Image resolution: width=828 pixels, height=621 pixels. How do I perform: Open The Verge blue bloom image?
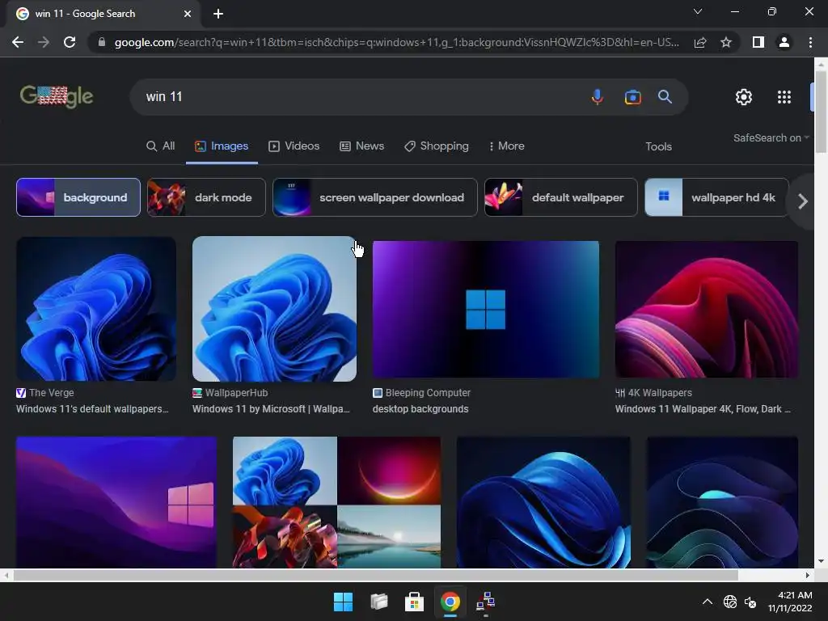[x=96, y=309]
